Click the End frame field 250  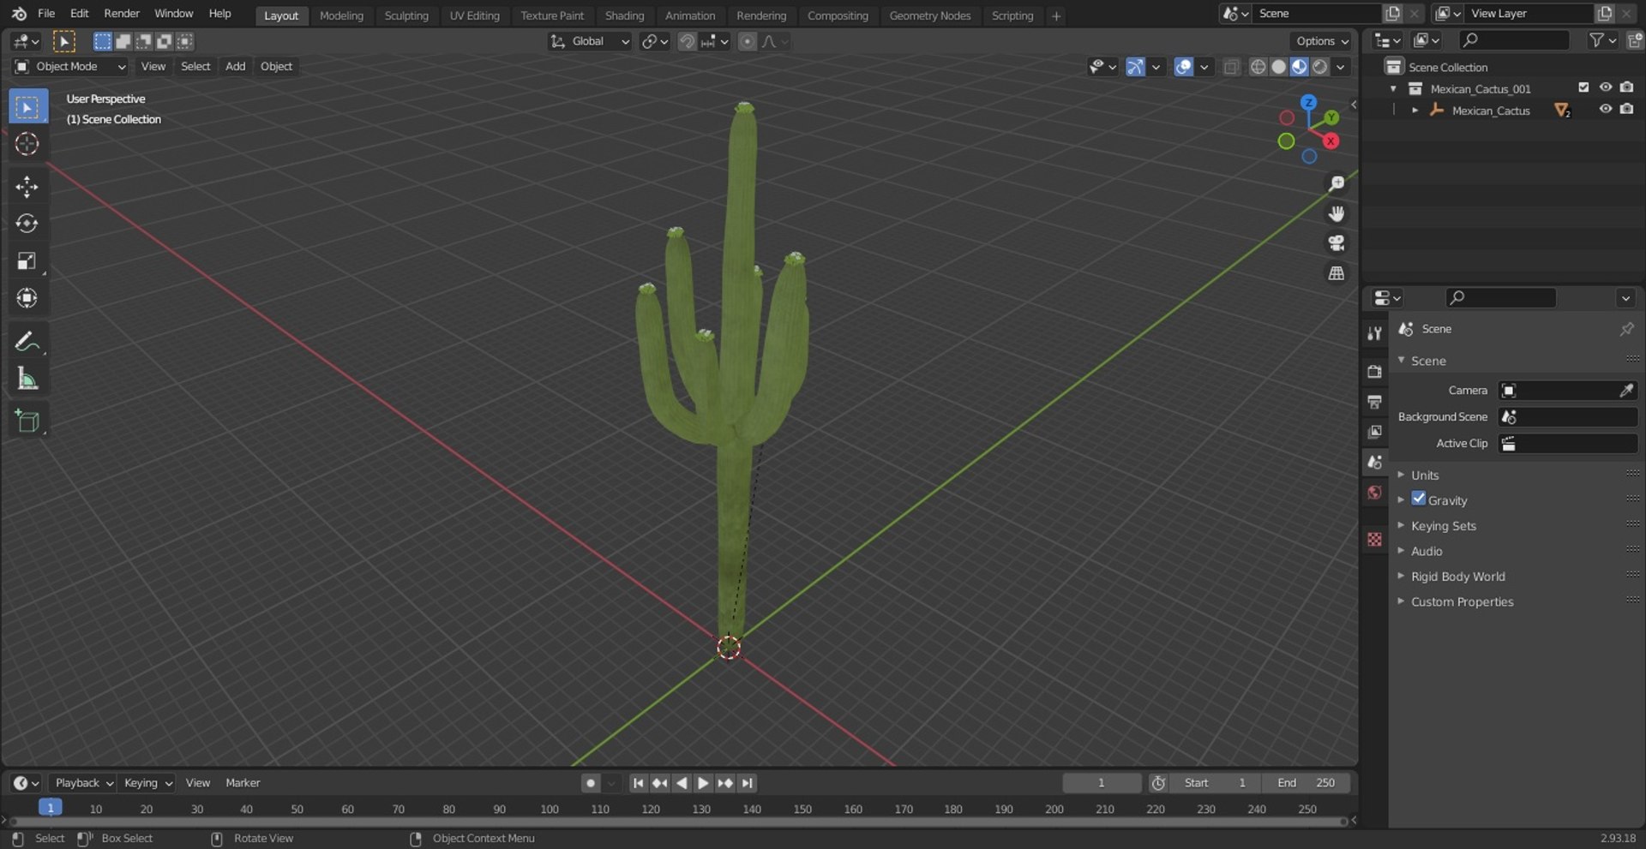point(1306,783)
